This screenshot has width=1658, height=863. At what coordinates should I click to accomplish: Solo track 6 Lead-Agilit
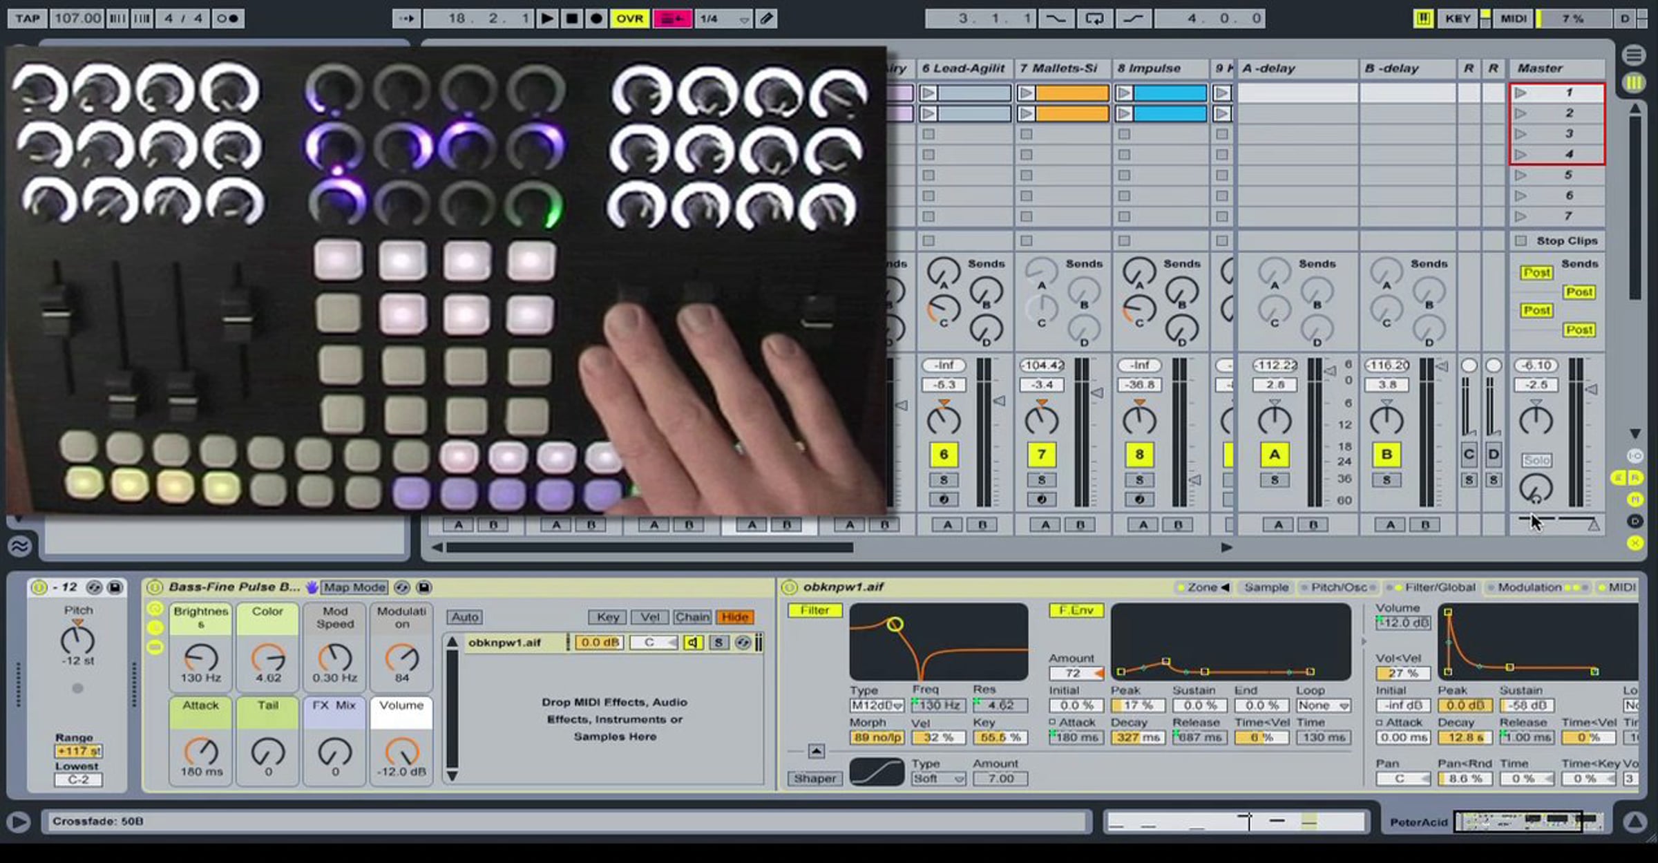point(943,480)
